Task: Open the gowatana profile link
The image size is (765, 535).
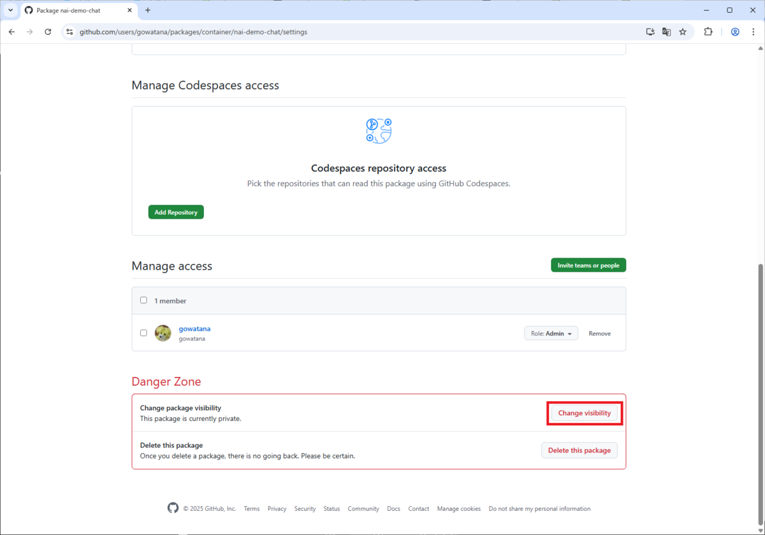Action: [x=194, y=328]
